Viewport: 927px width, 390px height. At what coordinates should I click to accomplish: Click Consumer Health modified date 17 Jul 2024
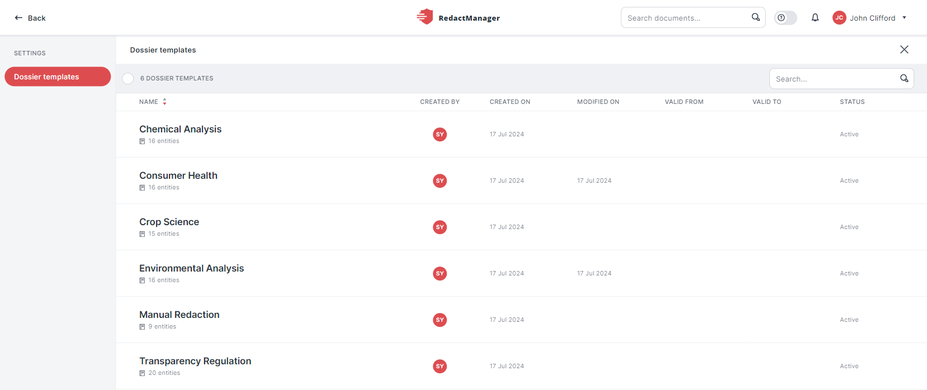pos(594,180)
